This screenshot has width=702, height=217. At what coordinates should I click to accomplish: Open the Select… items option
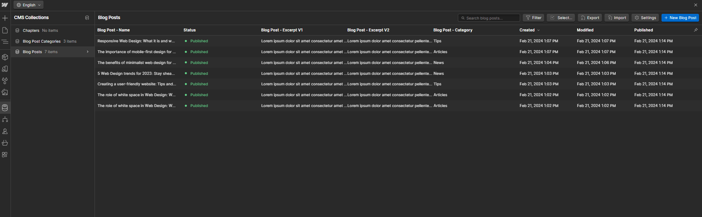pyautogui.click(x=561, y=18)
